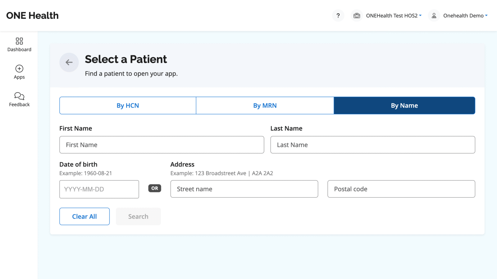
Task: Click the Street name field
Action: (244, 189)
